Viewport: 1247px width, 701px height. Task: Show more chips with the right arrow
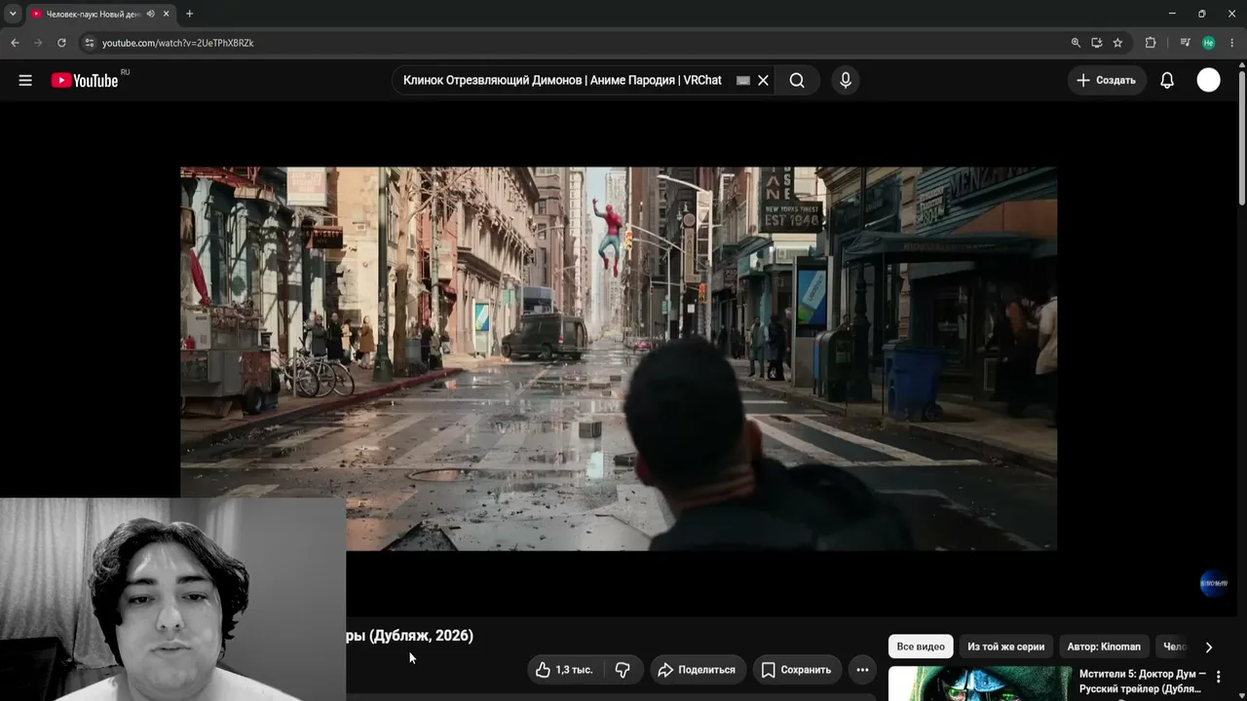[x=1209, y=647]
